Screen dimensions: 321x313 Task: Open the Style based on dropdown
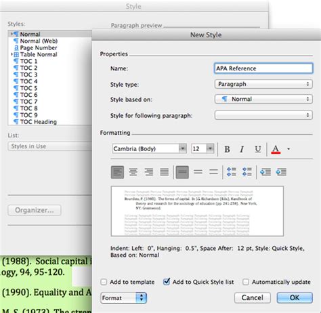pyautogui.click(x=263, y=99)
